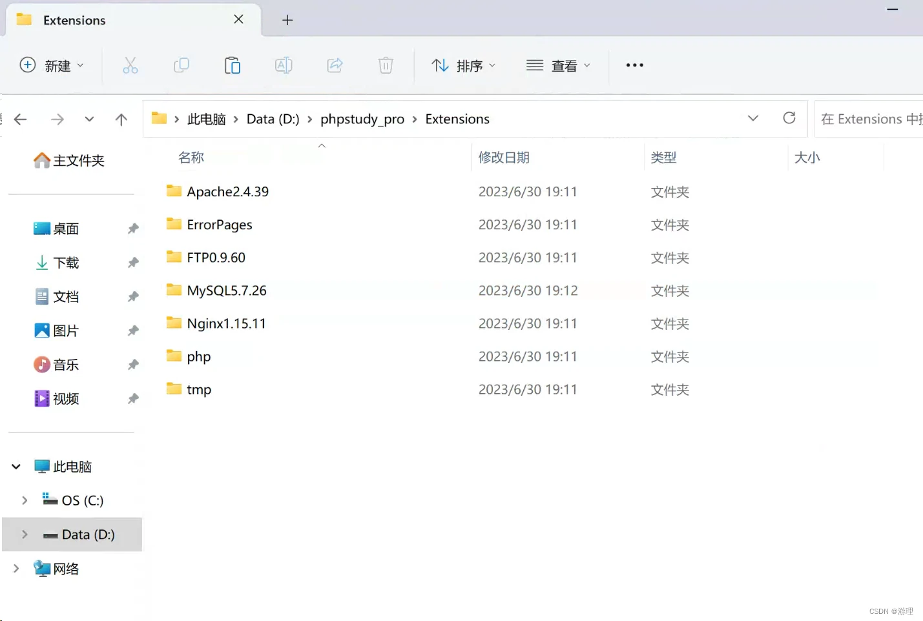Open new tab with plus button

[x=287, y=20]
